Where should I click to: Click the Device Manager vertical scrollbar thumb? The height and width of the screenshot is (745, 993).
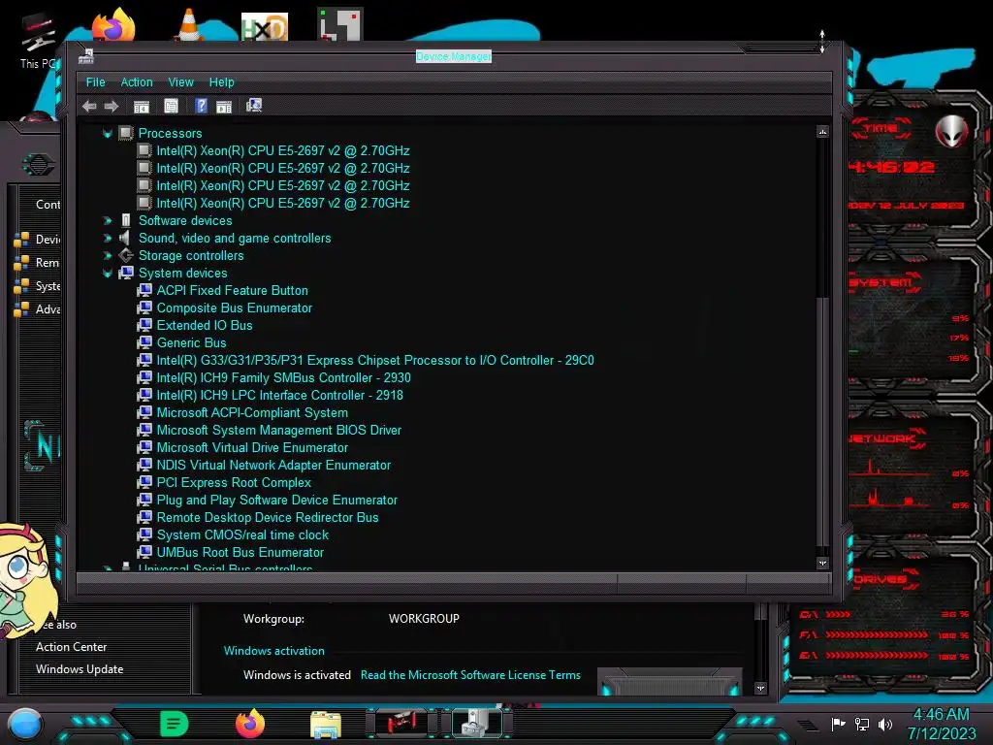click(x=822, y=421)
